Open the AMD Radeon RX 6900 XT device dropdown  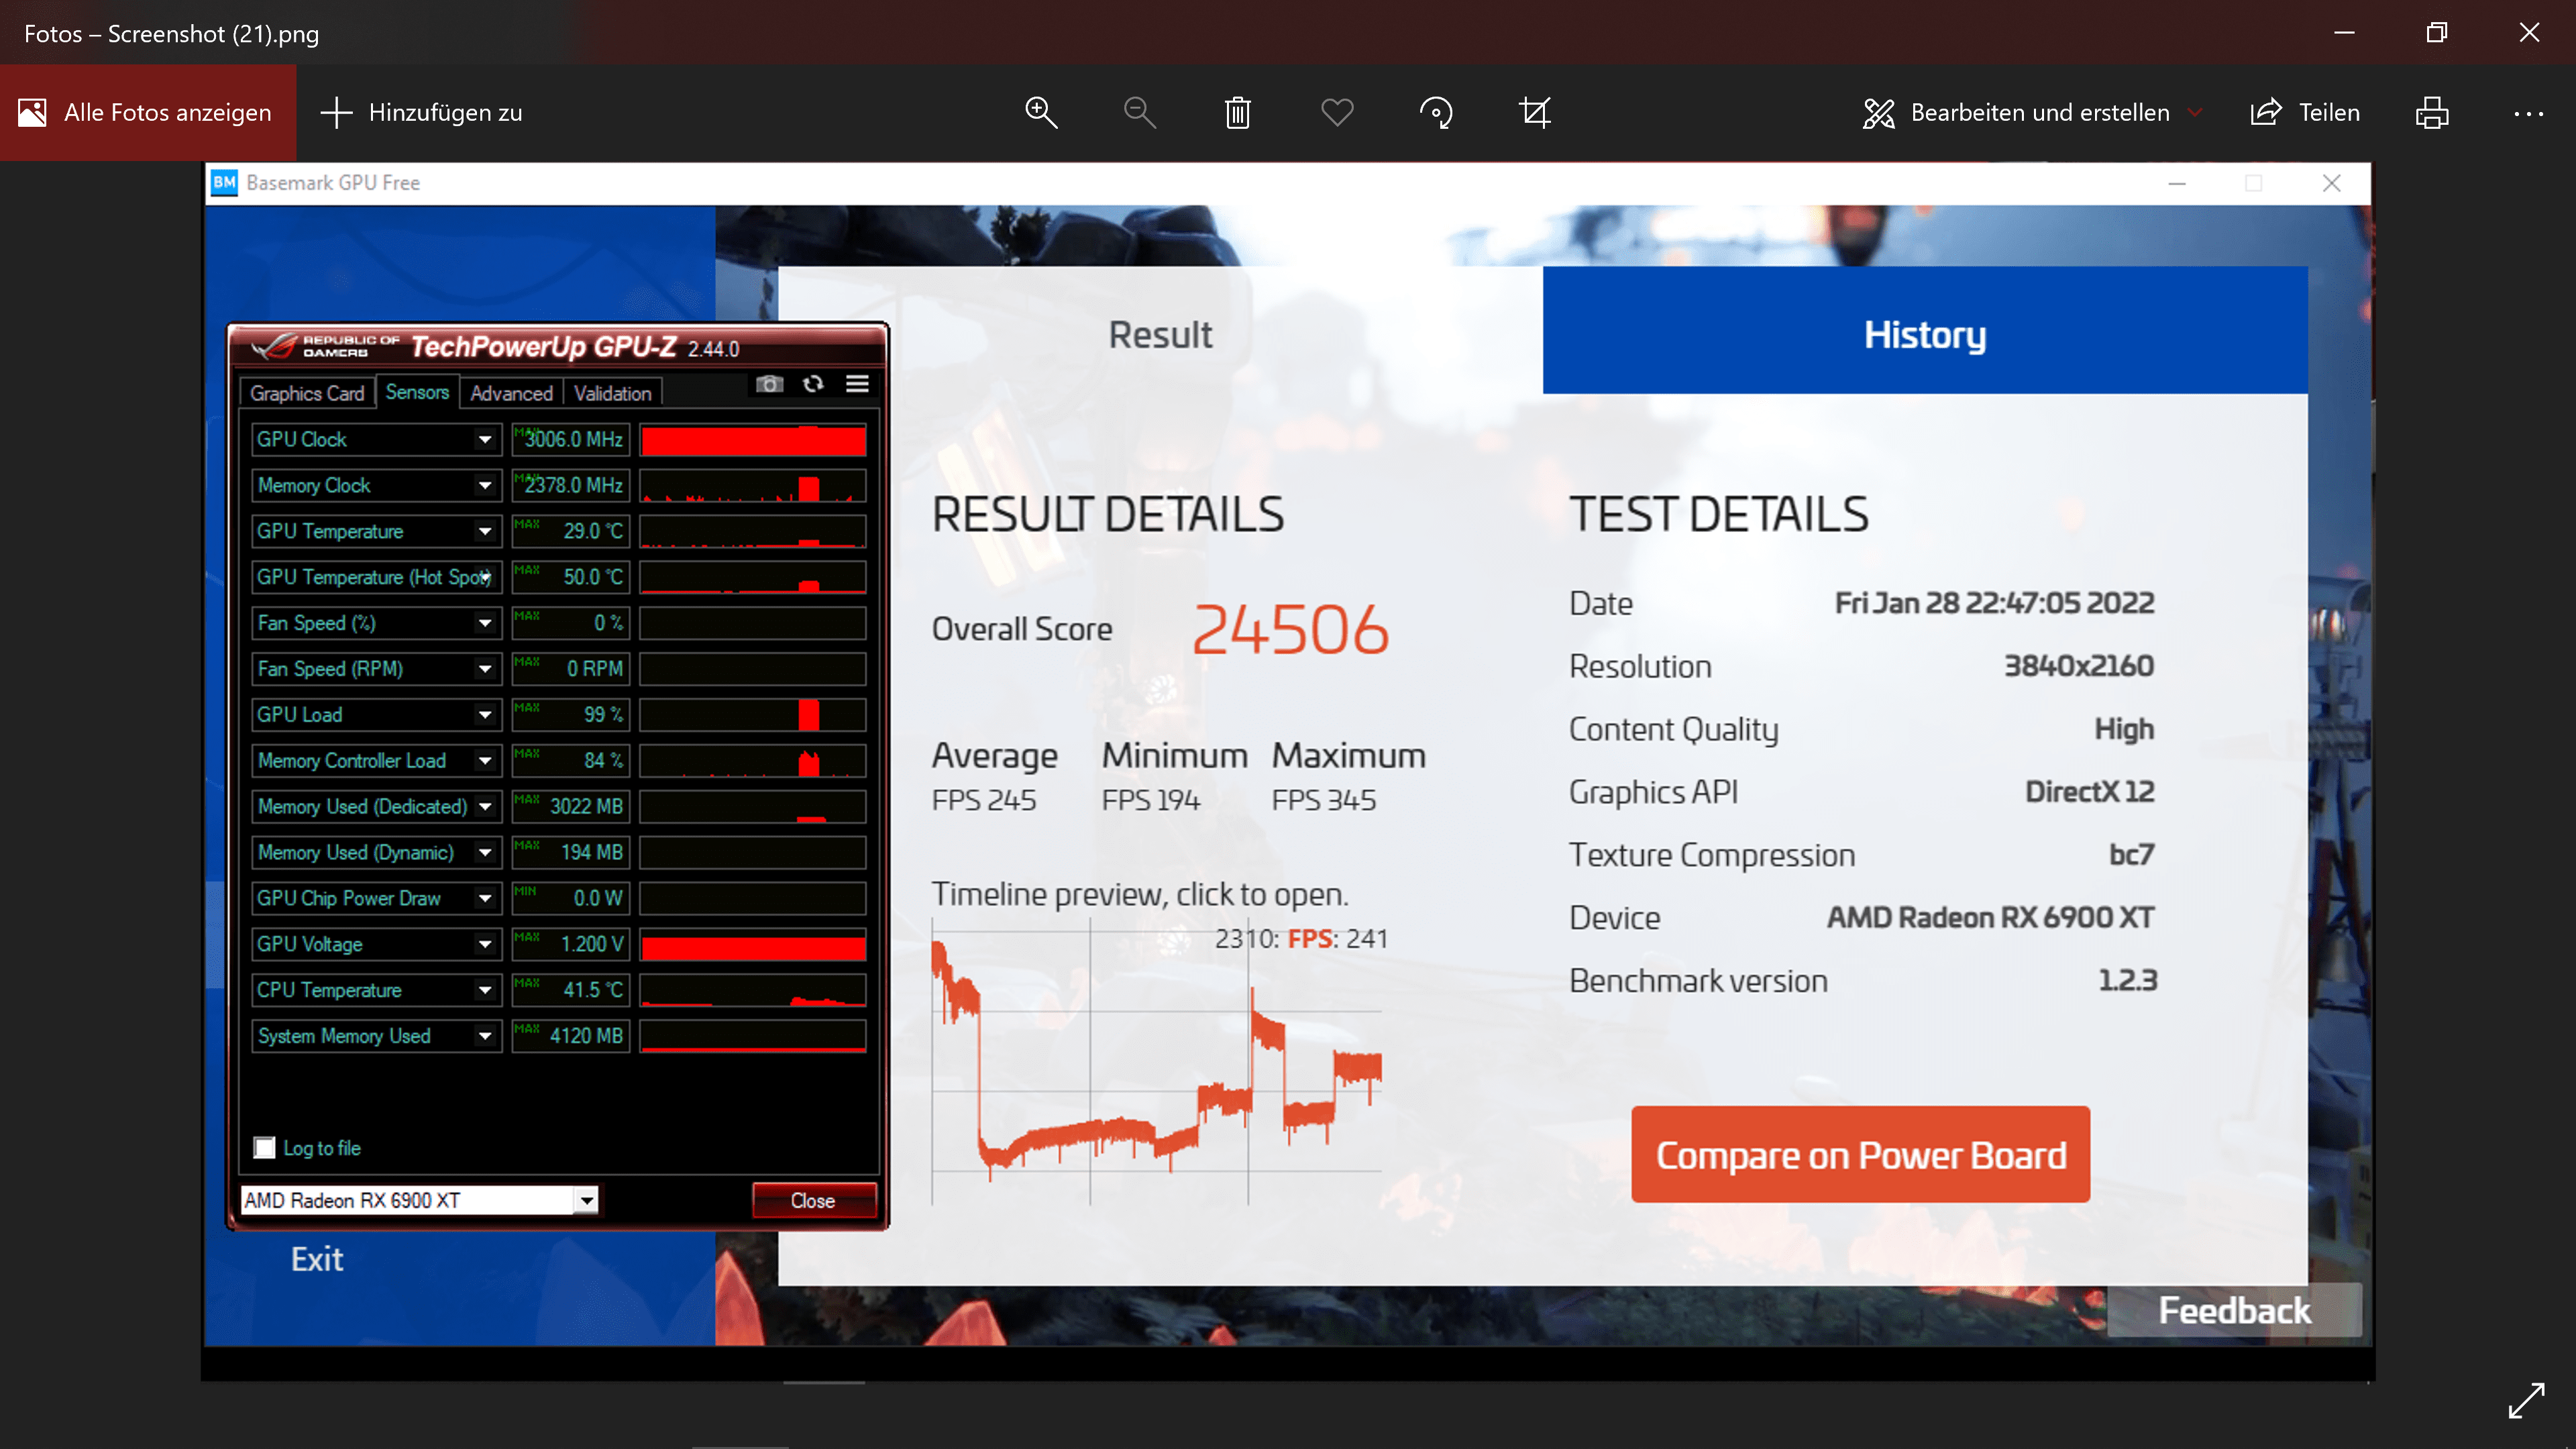(587, 1200)
